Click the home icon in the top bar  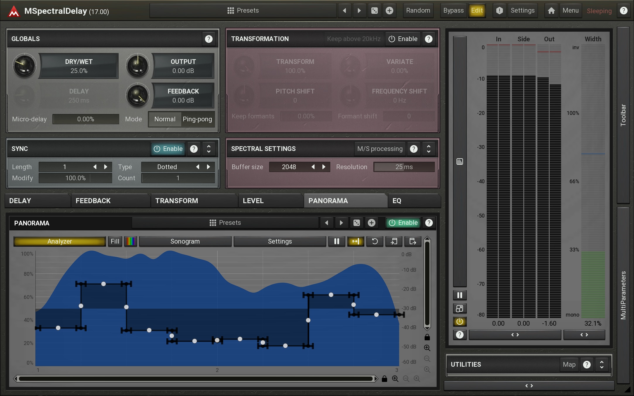(551, 11)
